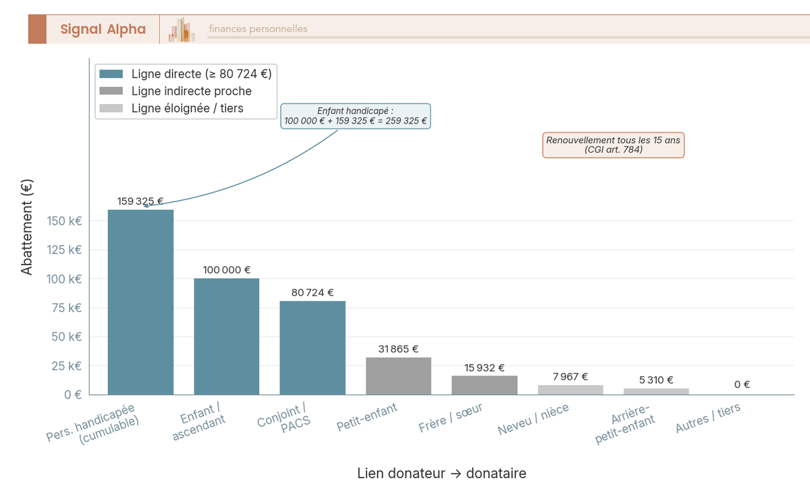The width and height of the screenshot is (810, 487).
Task: Click the Signal Alpha brand title
Action: [103, 29]
